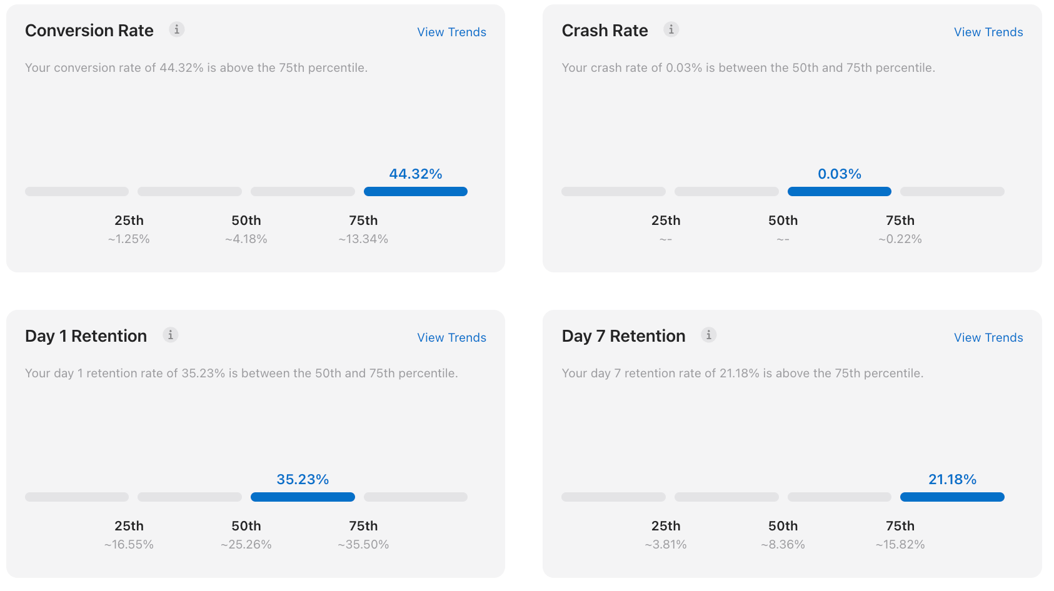This screenshot has height=591, width=1054.
Task: Click the ~25.26% 50th percentile marker
Action: pos(246,544)
